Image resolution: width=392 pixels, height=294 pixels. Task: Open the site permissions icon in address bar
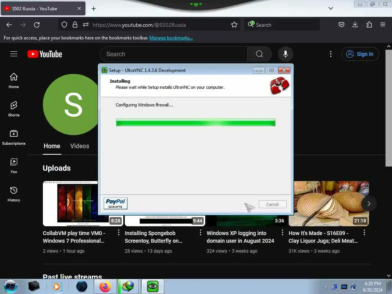(x=86, y=24)
